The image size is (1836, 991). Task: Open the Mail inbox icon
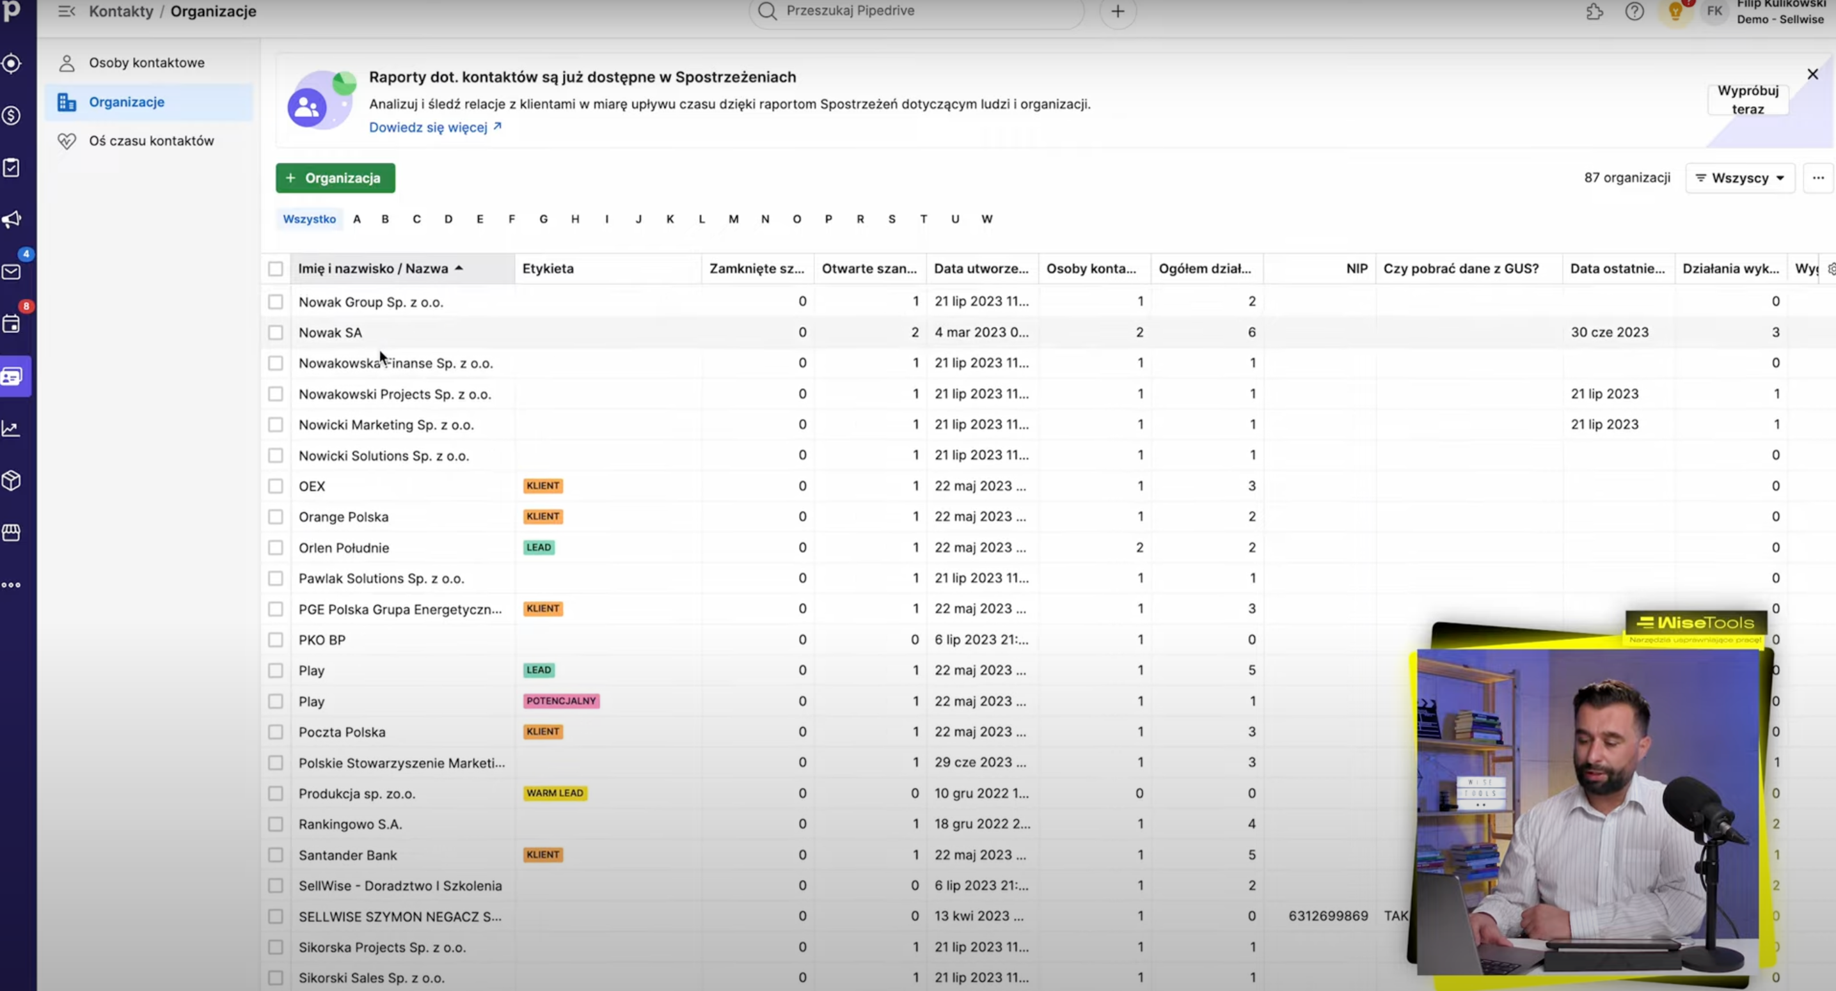tap(12, 272)
